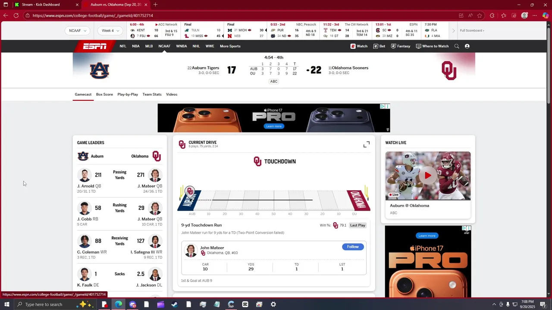Viewport: 552px width, 310px height.
Task: Click the browser address bar URL
Action: (92, 15)
